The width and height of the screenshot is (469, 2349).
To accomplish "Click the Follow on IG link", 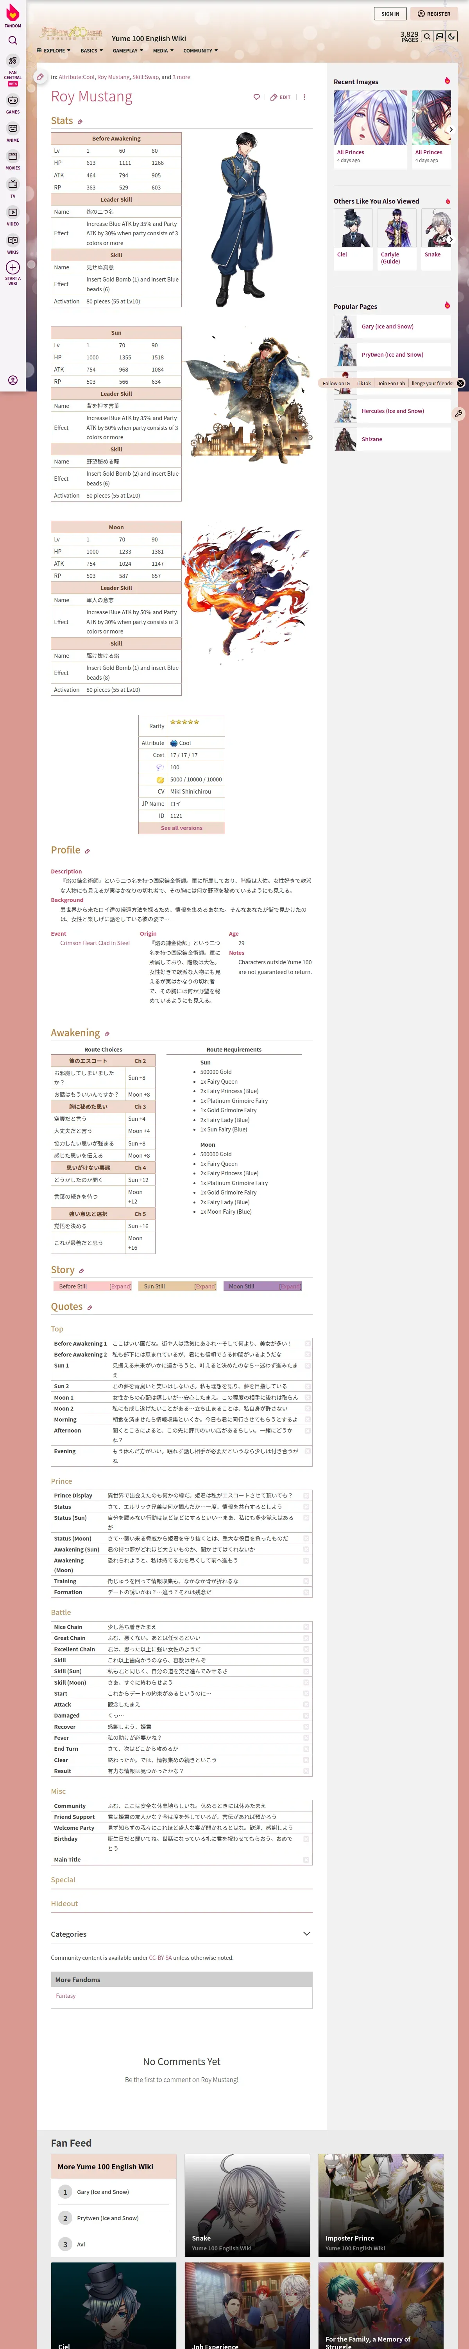I will coord(336,383).
